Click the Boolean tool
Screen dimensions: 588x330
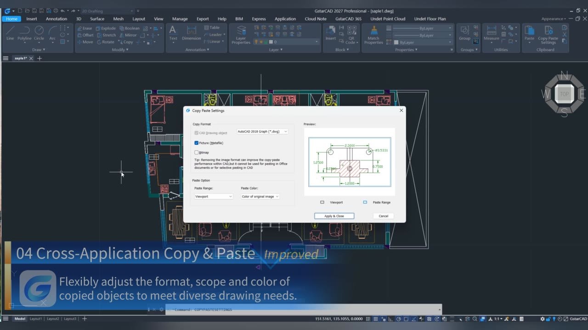[129, 28]
